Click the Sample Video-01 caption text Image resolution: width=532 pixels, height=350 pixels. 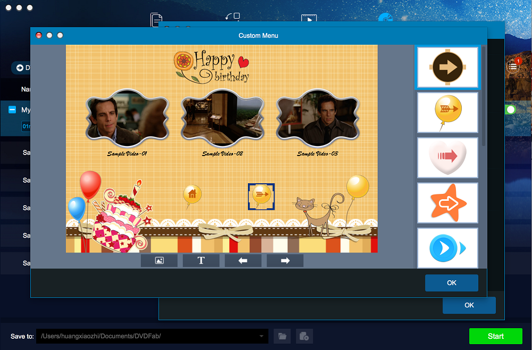pyautogui.click(x=127, y=154)
